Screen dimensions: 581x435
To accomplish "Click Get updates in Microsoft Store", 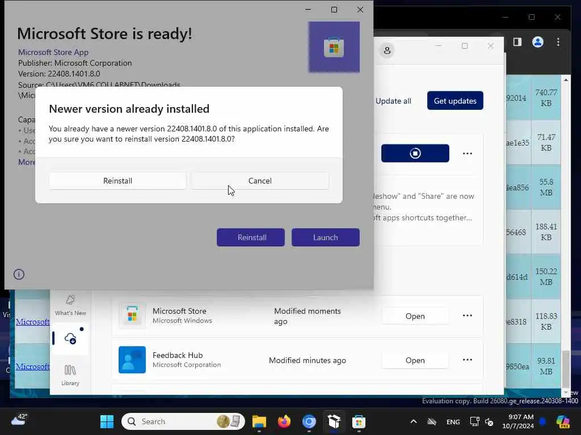I will (455, 101).
